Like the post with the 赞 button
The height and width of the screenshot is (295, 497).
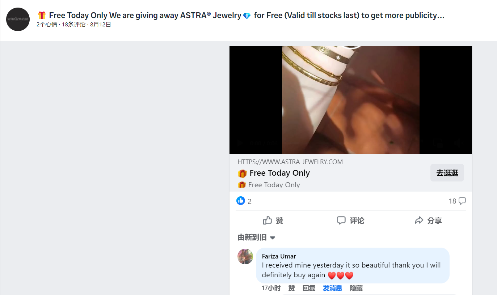pos(273,221)
